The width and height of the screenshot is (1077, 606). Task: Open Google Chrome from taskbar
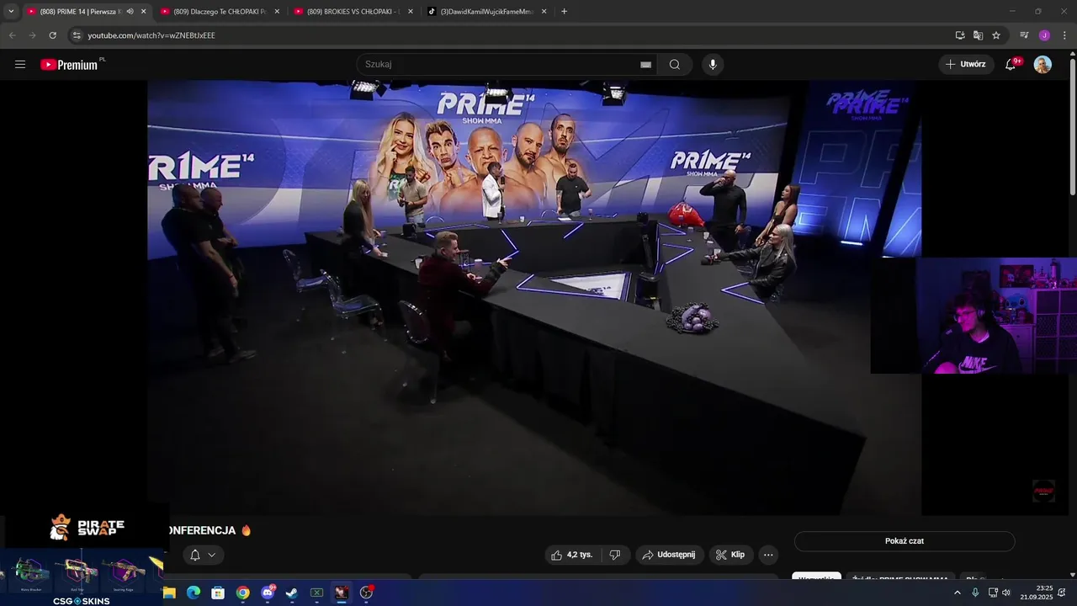(242, 593)
